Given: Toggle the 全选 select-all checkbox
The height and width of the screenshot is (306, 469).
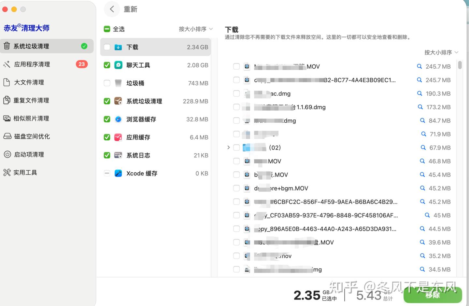Looking at the screenshot, I should [107, 29].
